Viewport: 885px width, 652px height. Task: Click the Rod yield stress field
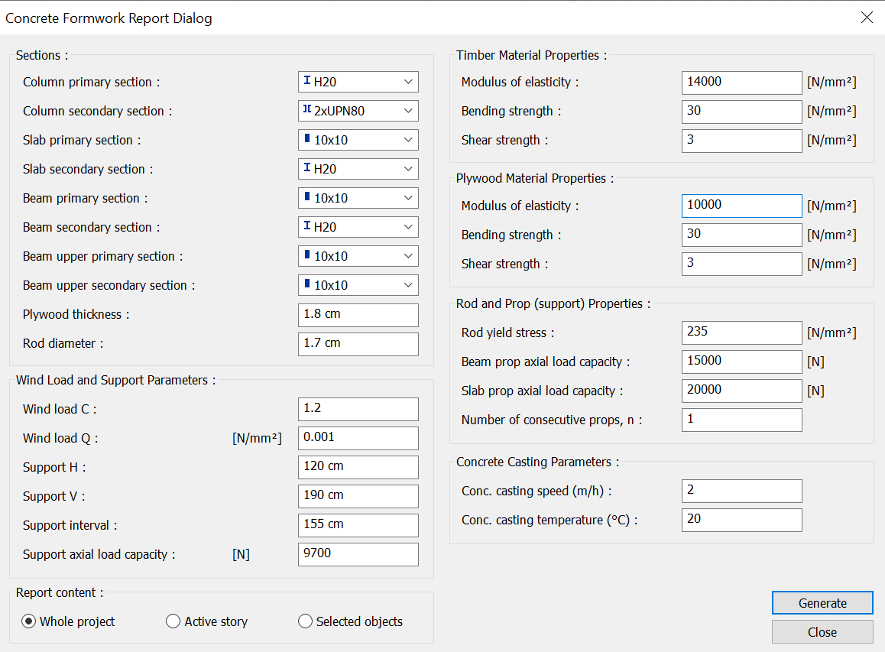pos(741,332)
